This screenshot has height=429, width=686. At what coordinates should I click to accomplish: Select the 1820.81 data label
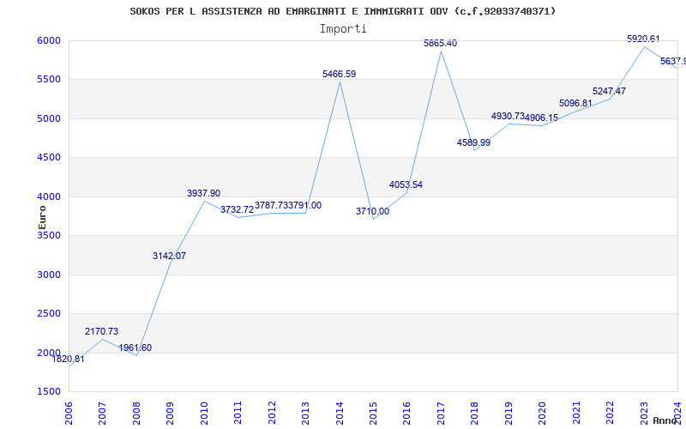68,359
